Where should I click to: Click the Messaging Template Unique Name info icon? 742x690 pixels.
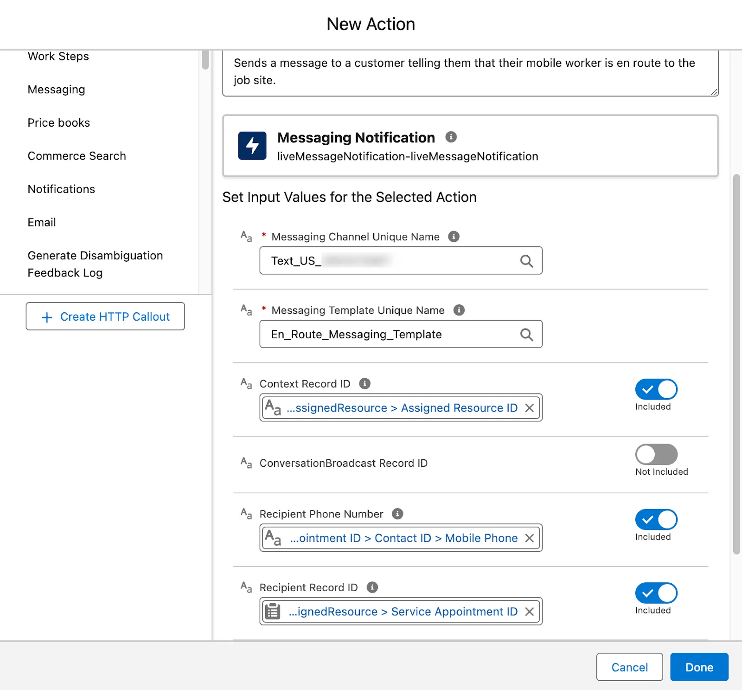[459, 310]
